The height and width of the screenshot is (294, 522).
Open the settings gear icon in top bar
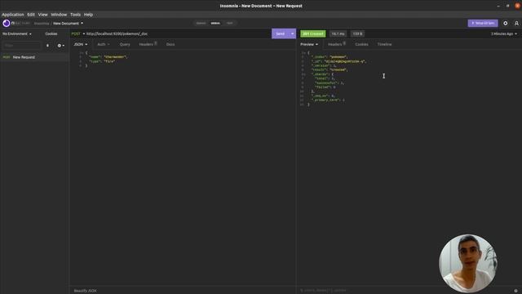pos(506,24)
